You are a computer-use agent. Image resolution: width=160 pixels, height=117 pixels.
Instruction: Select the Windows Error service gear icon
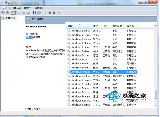pyautogui.click(x=69, y=59)
